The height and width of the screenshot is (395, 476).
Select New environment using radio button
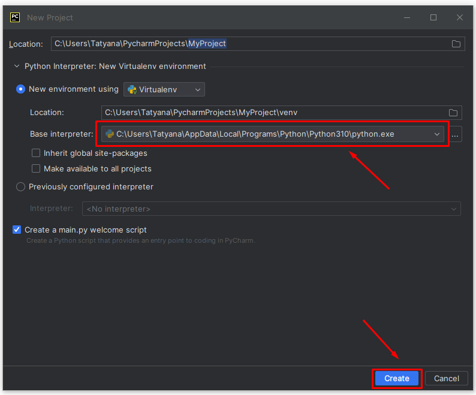pos(20,89)
